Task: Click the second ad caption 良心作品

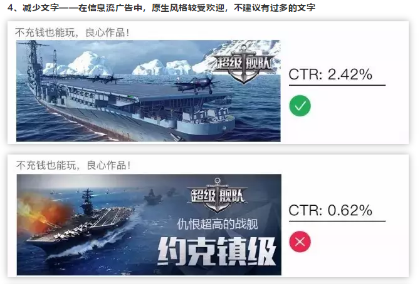Action: click(x=107, y=166)
